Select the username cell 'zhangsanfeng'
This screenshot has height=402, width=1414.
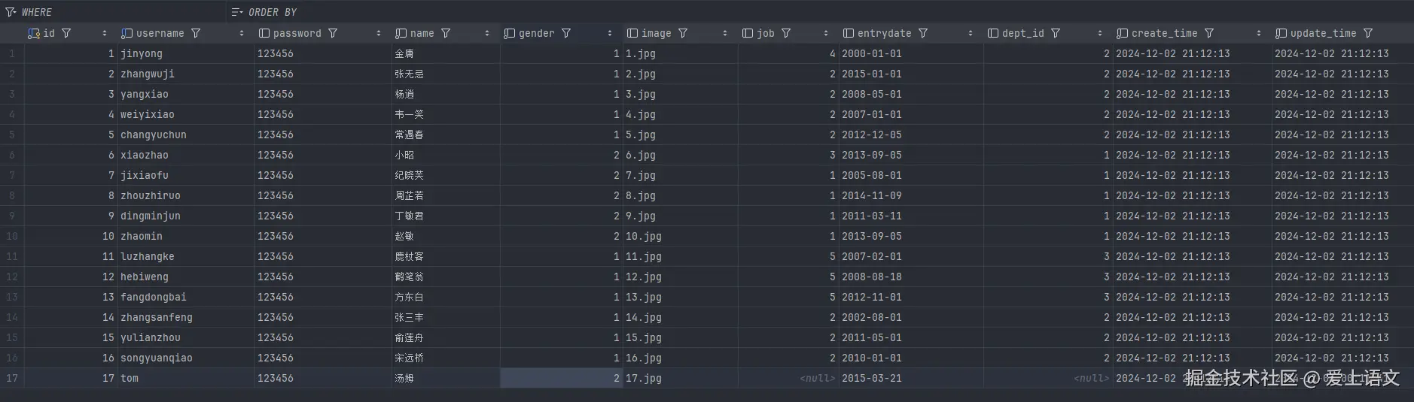pos(186,317)
